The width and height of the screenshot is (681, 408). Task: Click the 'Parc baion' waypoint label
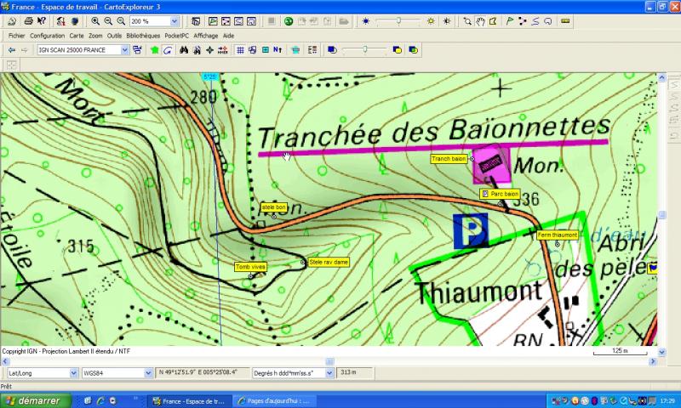point(500,194)
